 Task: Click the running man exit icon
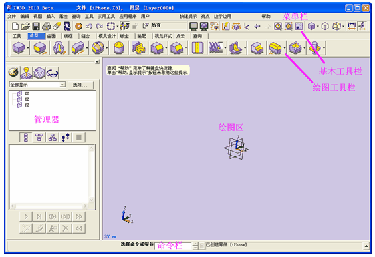pos(67,26)
